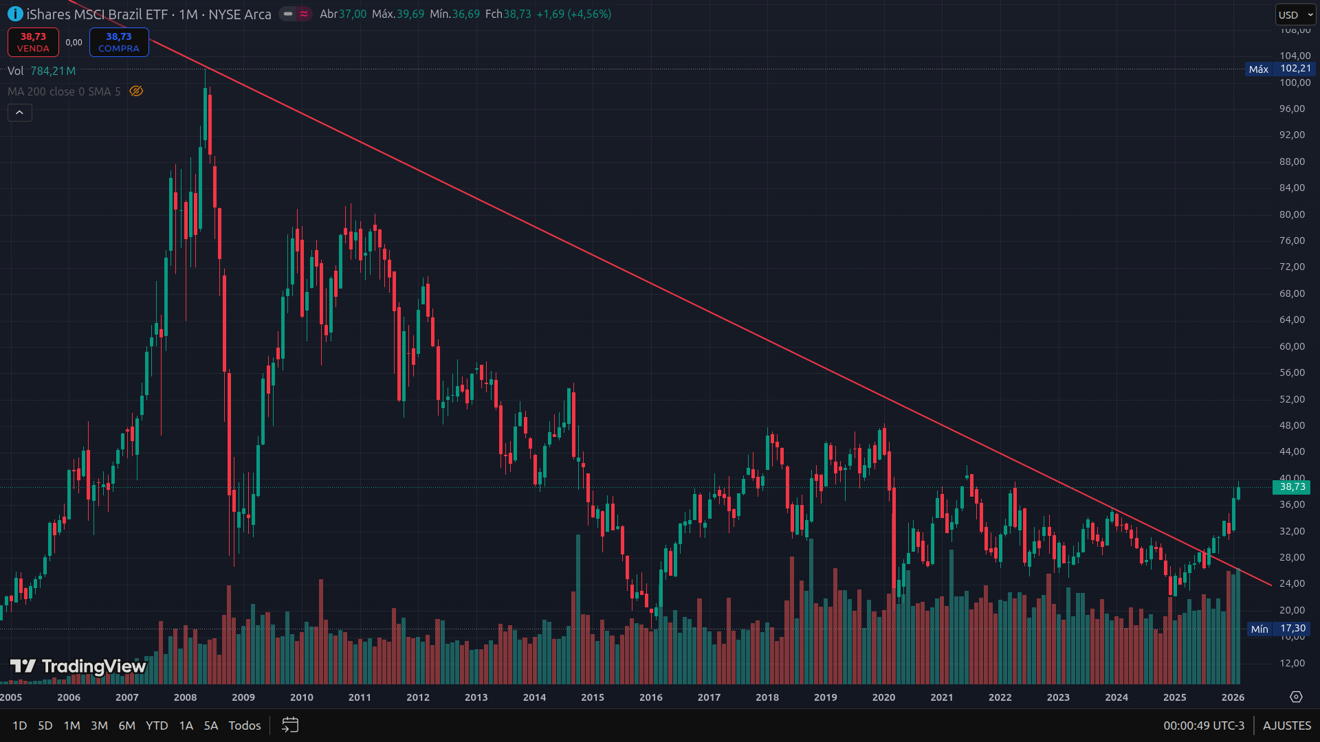Collapse the indicator legend with chevron

click(20, 113)
